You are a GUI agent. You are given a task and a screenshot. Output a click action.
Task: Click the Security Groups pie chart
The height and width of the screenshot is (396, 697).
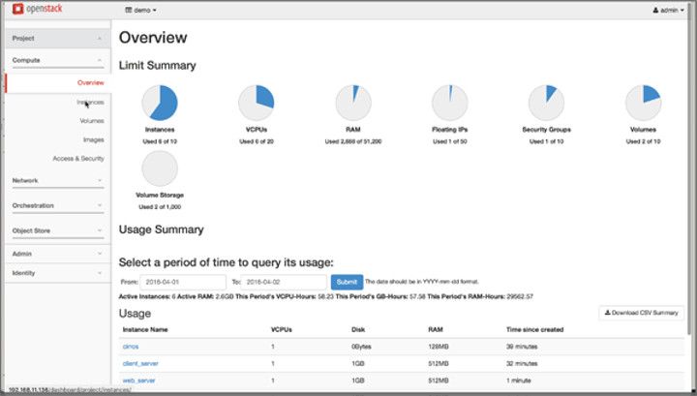click(546, 103)
